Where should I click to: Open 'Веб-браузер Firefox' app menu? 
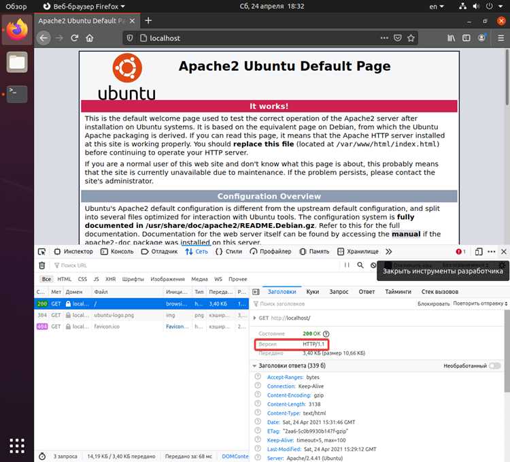pos(84,6)
